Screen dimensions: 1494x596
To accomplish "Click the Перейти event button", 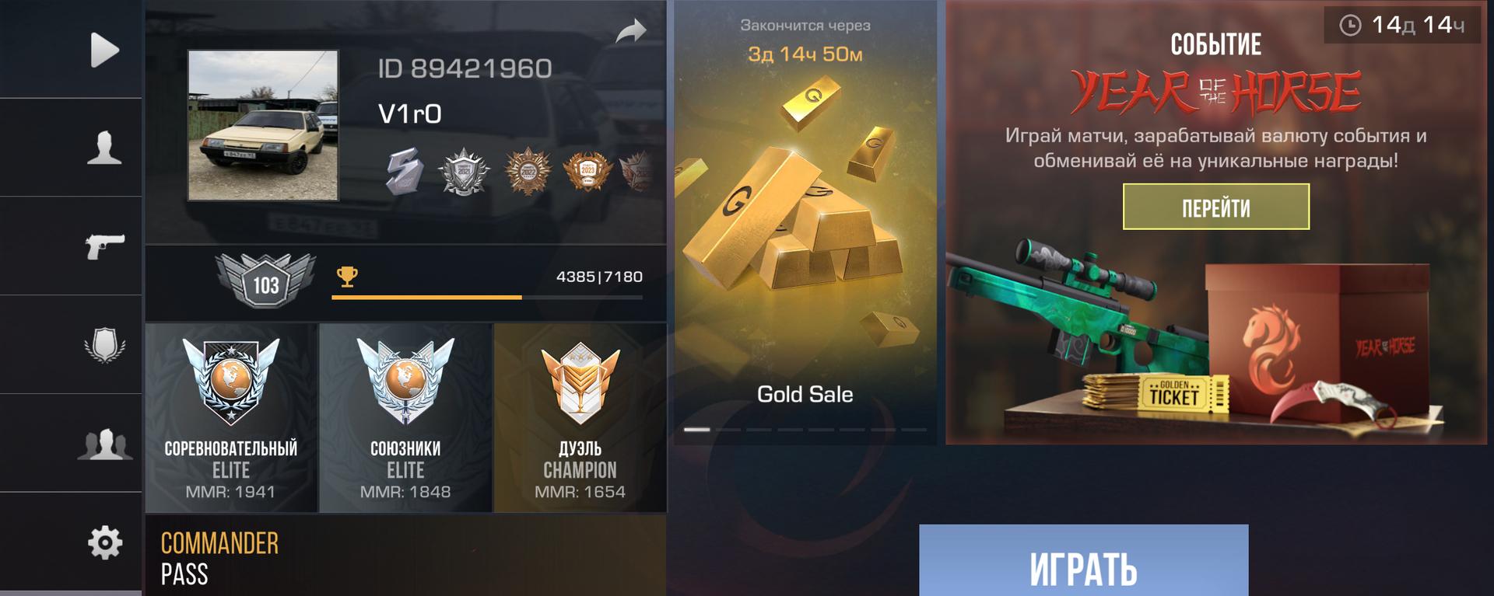I will (1216, 207).
